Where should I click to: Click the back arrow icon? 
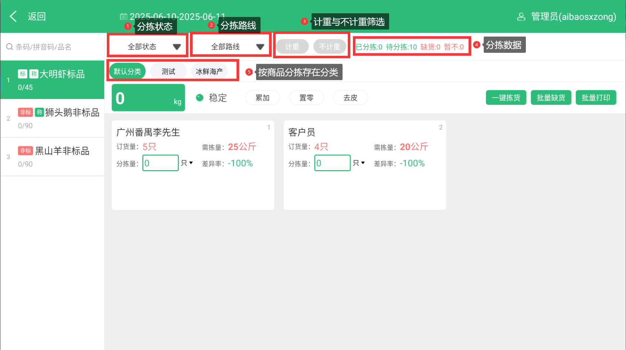coord(13,16)
